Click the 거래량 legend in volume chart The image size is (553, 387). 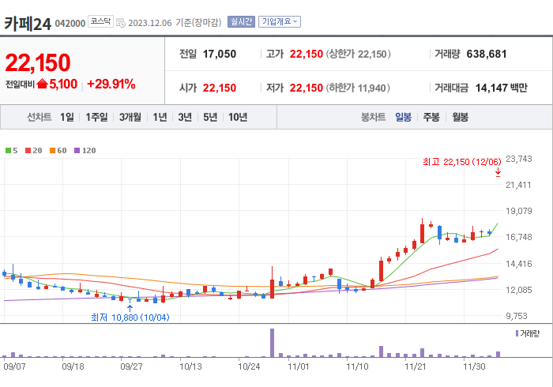tap(527, 333)
